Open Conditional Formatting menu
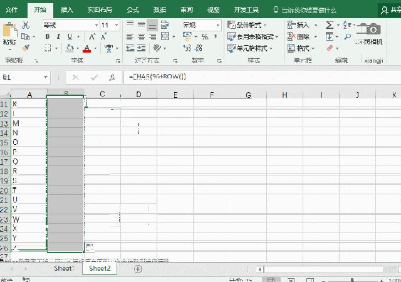This screenshot has height=282, width=401. 247,25
